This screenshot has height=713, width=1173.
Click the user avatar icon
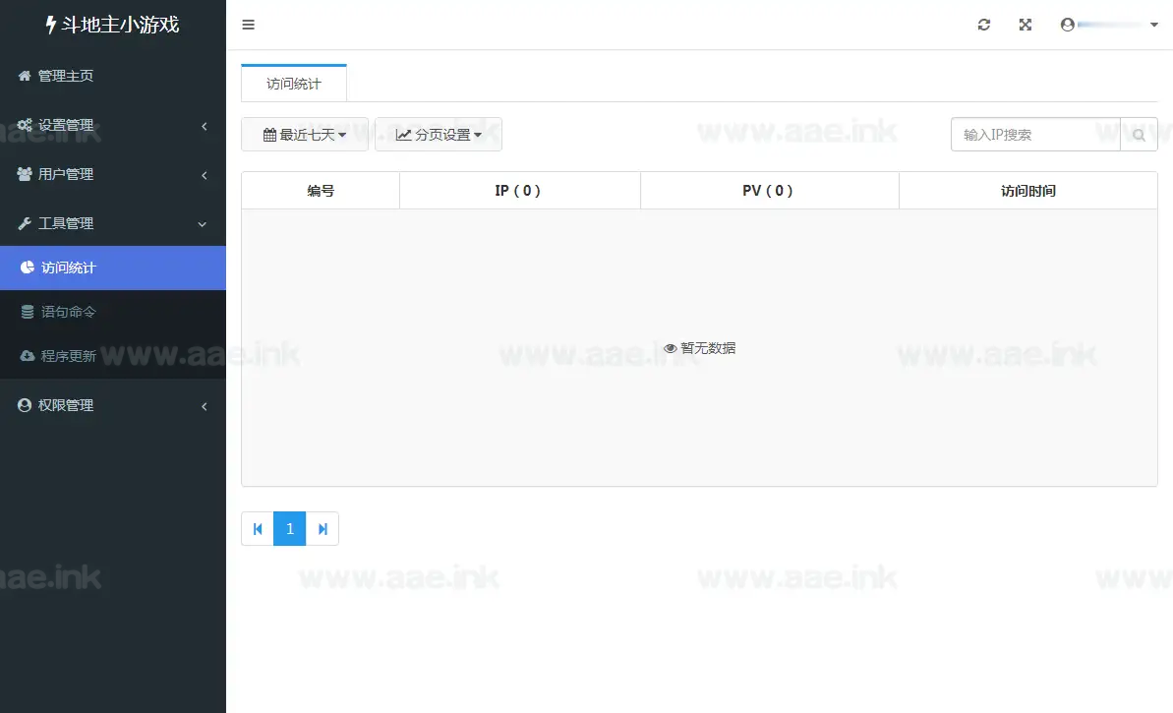(x=1068, y=25)
